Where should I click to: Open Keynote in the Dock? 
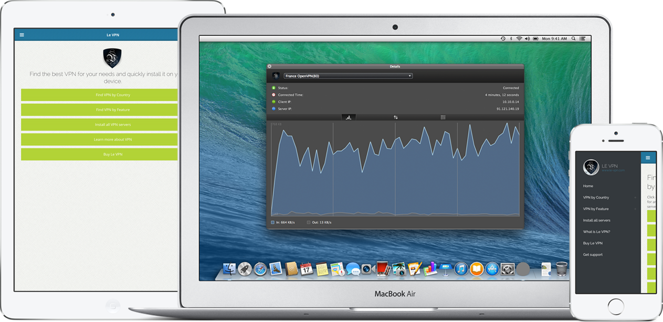pyautogui.click(x=445, y=269)
